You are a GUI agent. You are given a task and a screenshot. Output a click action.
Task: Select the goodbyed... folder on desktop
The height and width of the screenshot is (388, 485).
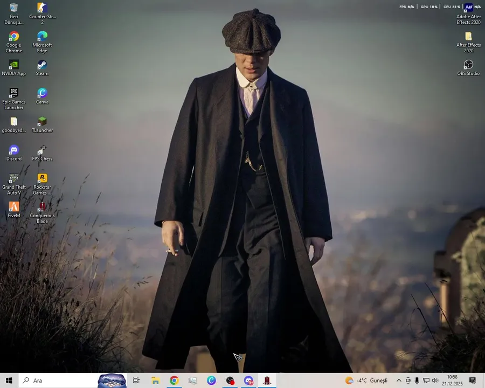point(13,124)
